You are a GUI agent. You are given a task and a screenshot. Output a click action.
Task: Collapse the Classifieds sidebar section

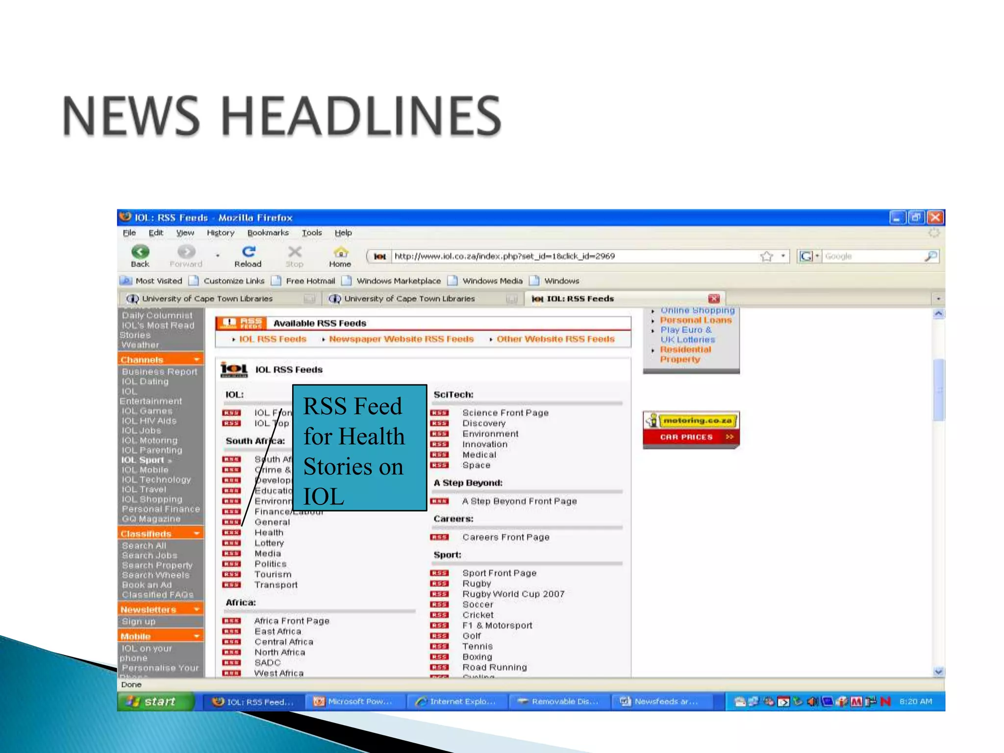tap(197, 533)
